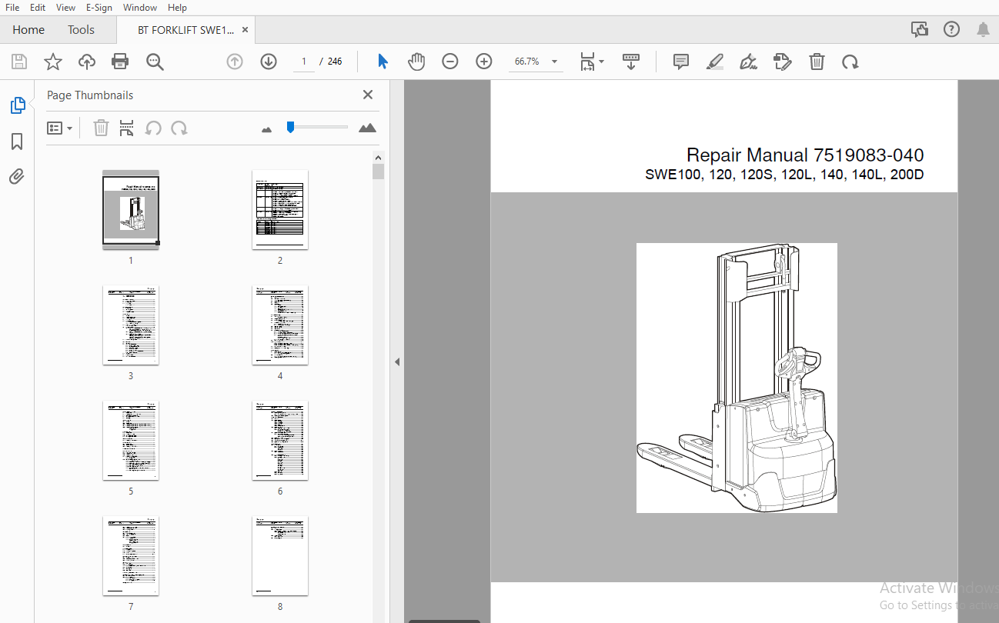The width and height of the screenshot is (999, 623).
Task: Close the BT FORKLIFT document tab
Action: [x=246, y=30]
